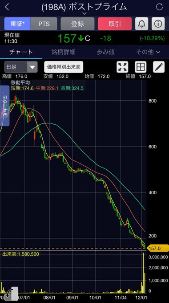Image resolution: width=169 pixels, height=303 pixels.
Task: Tap the large 157 current price
Action: click(x=67, y=38)
